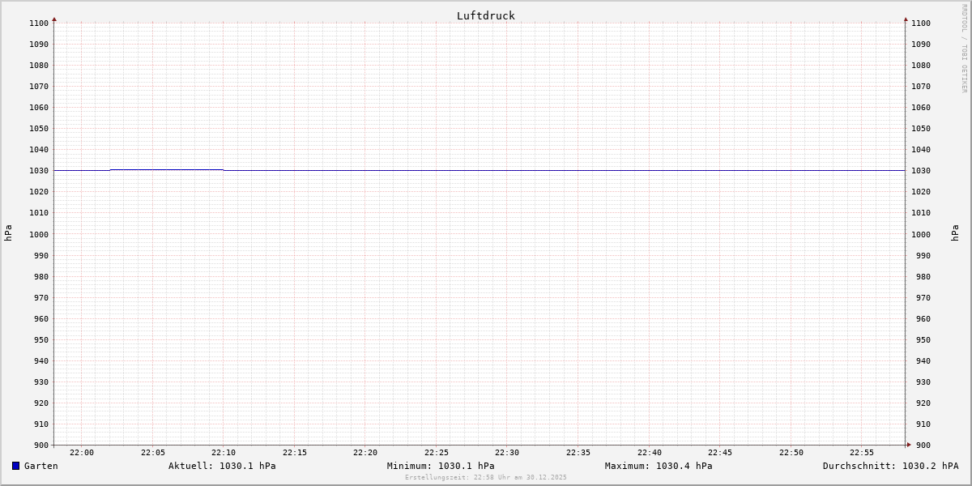
Task: Click the 22:55 time axis label
Action: click(862, 453)
